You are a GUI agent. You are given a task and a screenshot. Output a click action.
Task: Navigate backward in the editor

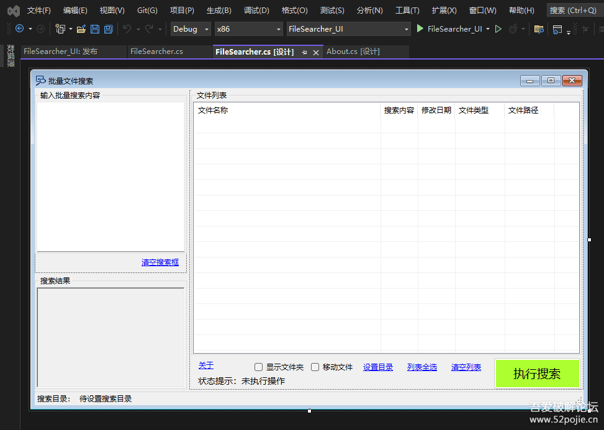pos(19,29)
